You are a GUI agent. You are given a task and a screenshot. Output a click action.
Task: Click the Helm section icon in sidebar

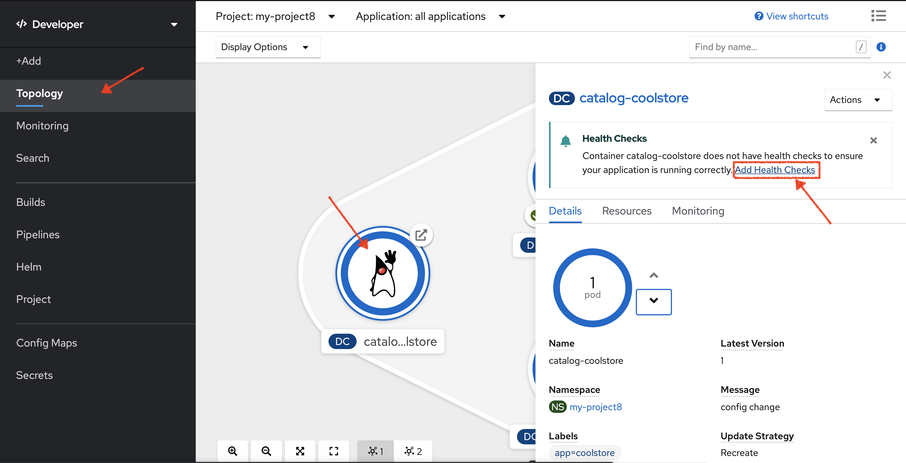point(28,267)
